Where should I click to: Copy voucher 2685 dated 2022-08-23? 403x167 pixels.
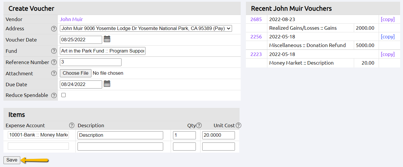(x=388, y=19)
